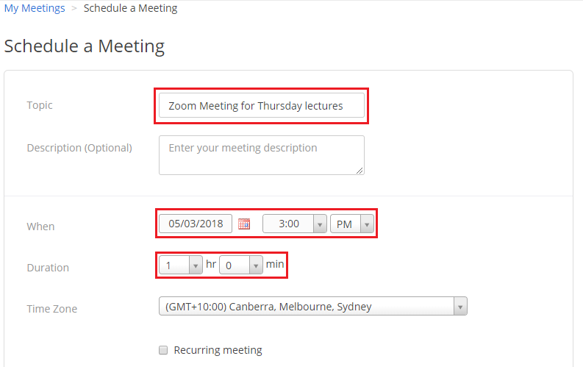Viewport: 583px width, 367px height.
Task: Open the calendar date picker icon
Action: pyautogui.click(x=244, y=224)
